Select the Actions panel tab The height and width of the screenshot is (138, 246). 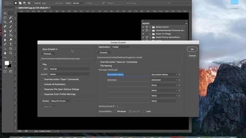click(146, 23)
